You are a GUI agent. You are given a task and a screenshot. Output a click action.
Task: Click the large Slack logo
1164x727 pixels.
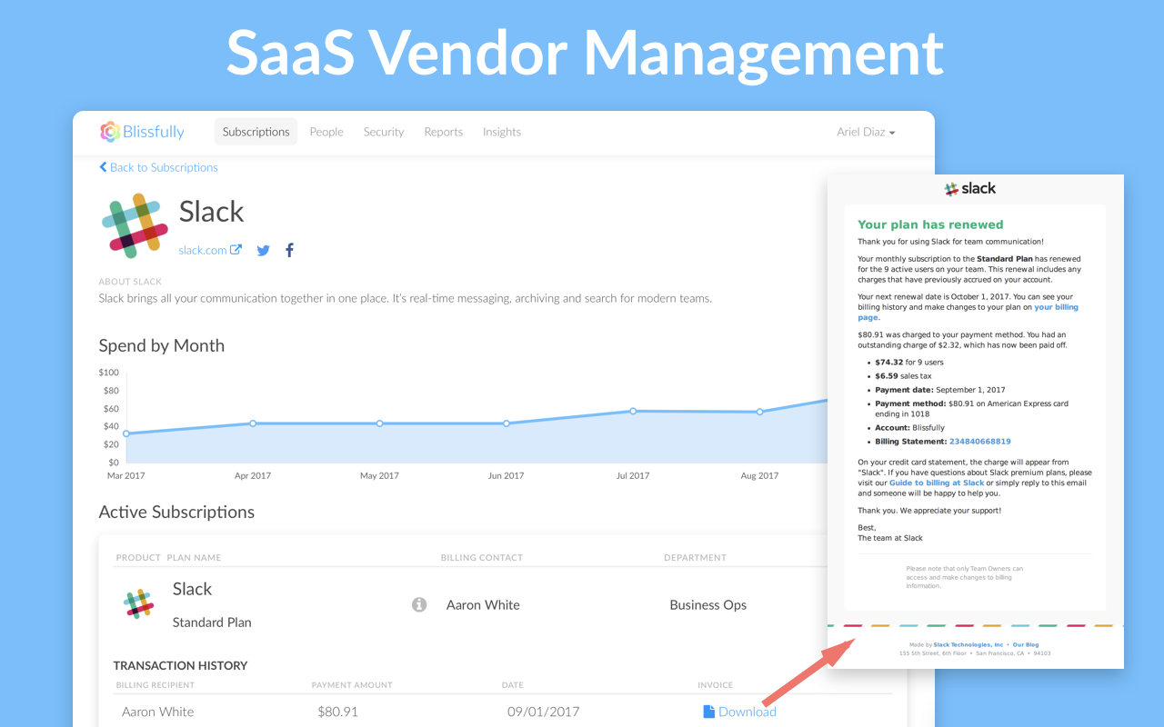(x=135, y=225)
